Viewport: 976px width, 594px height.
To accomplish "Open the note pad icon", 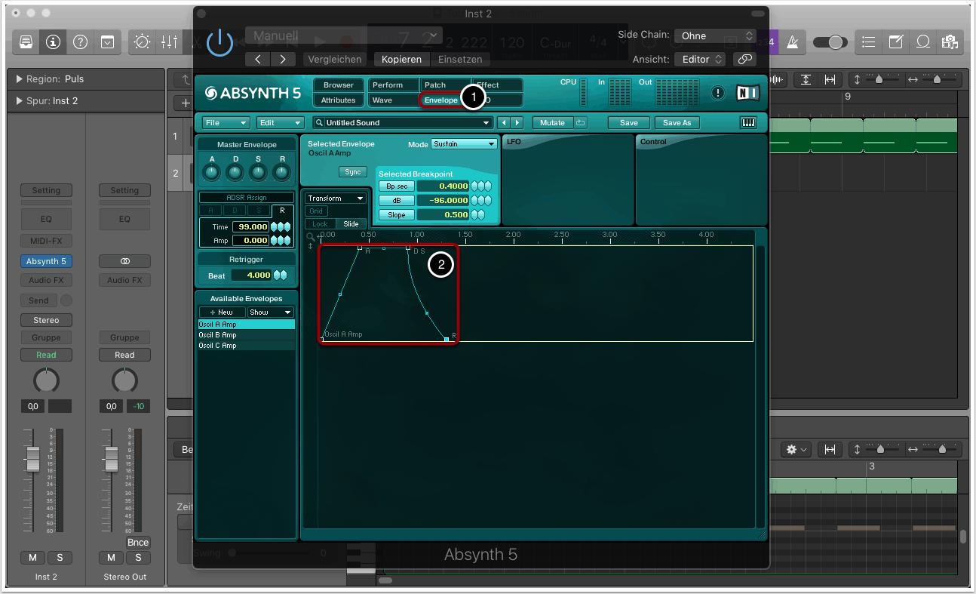I will 895,42.
